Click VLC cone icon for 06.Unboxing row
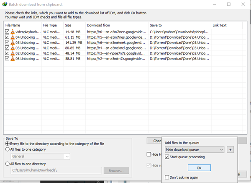This screenshot has height=183, width=251. click(x=13, y=59)
